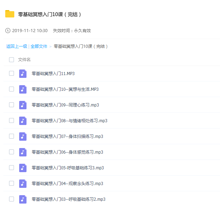Click the audio icon of 冥想与生活.MP3
220x206 pixels.
23,89
